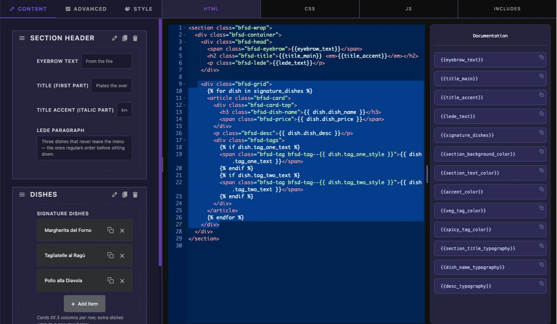Screen dimensions: 557x324
Task: Collapse the bfsd-tags div at line 17
Action: point(184,140)
